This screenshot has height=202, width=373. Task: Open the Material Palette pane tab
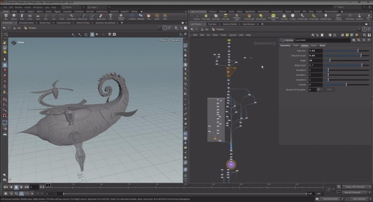pyautogui.click(x=230, y=24)
